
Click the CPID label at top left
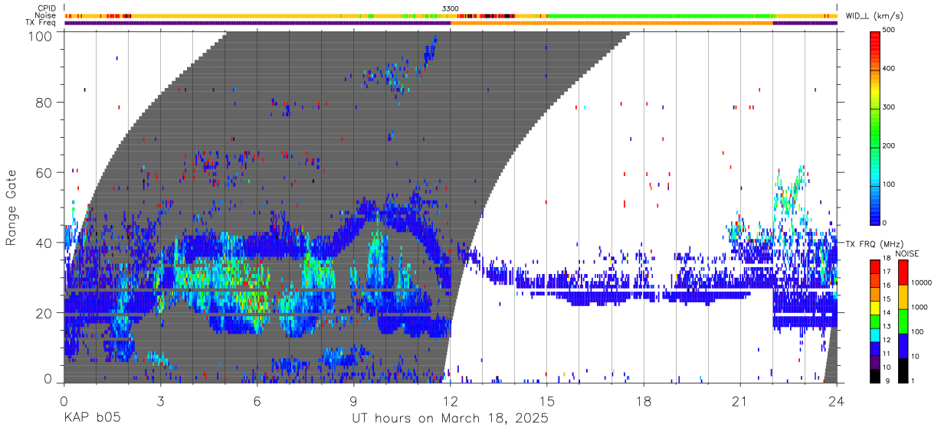46,8
